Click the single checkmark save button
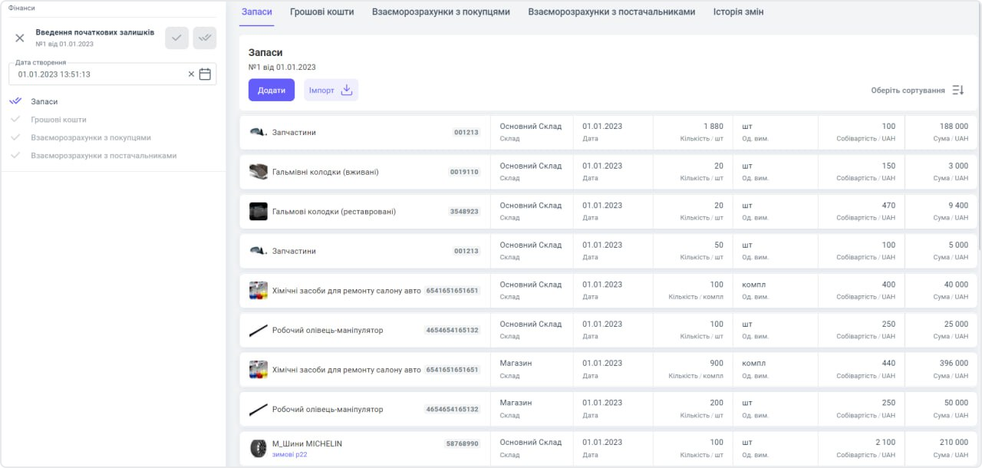The height and width of the screenshot is (468, 982). (x=177, y=38)
